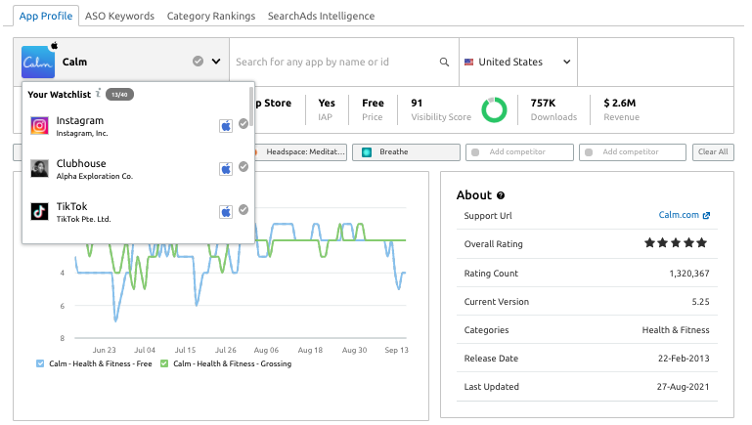Click the teal Breathe color swatch
This screenshot has width=752, height=425.
367,152
